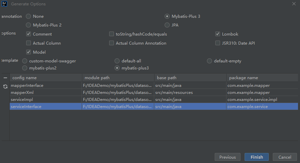This screenshot has height=163, width=300.
Task: Click the Finish button
Action: tap(257, 157)
